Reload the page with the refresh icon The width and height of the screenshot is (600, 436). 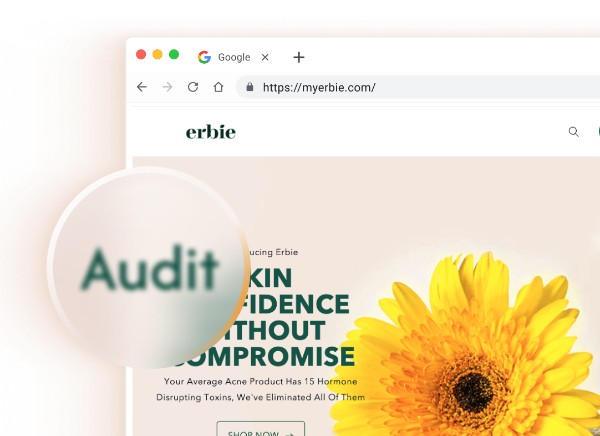[x=193, y=87]
